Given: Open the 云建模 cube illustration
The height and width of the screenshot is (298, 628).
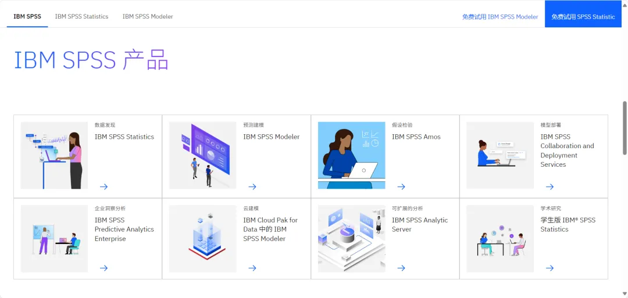Looking at the screenshot, I should [x=203, y=239].
